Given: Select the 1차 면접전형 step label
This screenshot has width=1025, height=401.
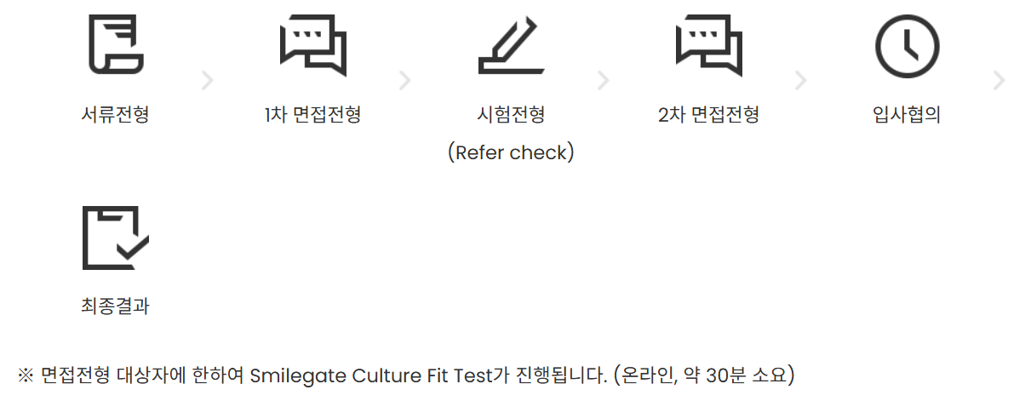Looking at the screenshot, I should (312, 115).
